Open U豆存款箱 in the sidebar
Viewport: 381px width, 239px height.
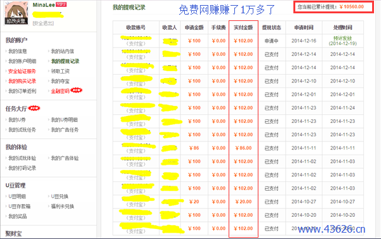click(x=20, y=206)
